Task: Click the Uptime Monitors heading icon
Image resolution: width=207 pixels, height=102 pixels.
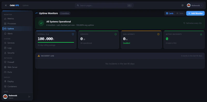Action: click(36, 13)
